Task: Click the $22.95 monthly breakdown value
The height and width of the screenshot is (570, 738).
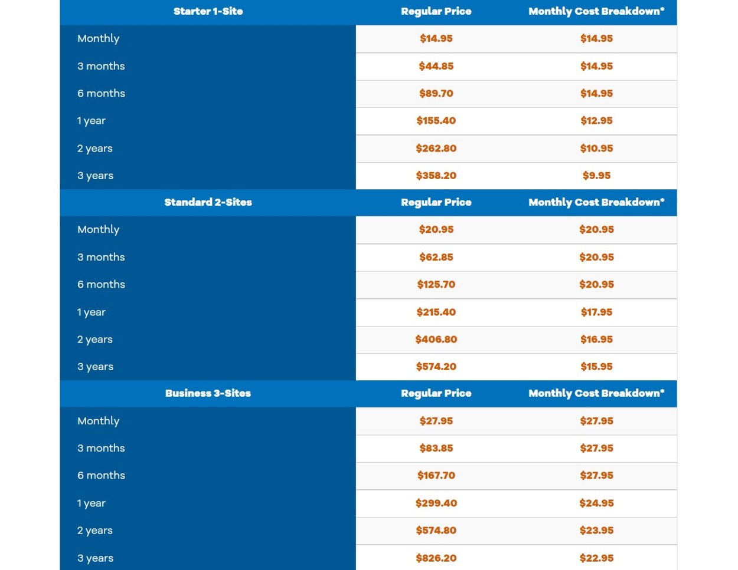Action: point(596,558)
